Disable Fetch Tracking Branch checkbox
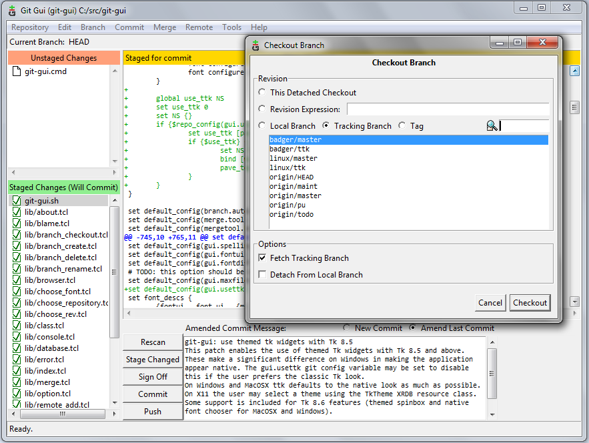The width and height of the screenshot is (589, 443). point(263,258)
